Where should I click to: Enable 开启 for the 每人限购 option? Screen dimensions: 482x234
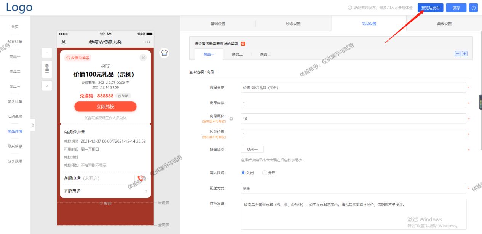(264, 173)
